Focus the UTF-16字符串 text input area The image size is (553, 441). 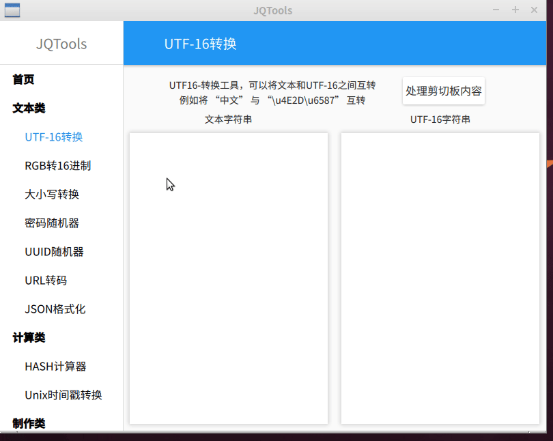coord(440,278)
